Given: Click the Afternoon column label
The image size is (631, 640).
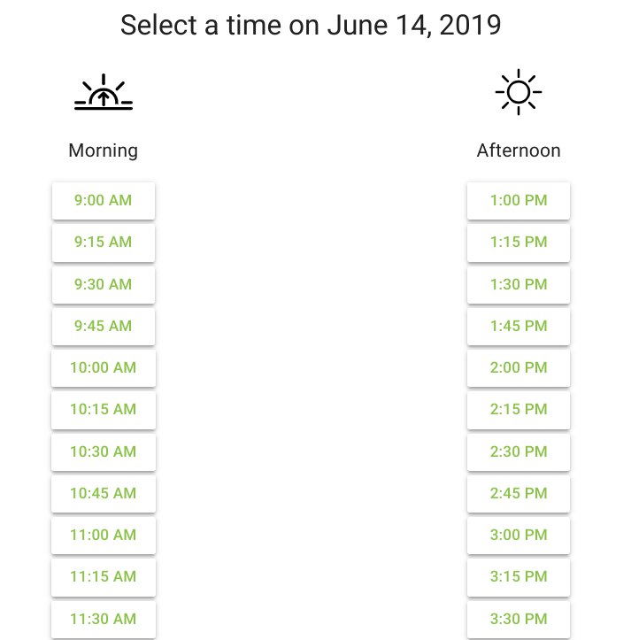Looking at the screenshot, I should point(519,150).
